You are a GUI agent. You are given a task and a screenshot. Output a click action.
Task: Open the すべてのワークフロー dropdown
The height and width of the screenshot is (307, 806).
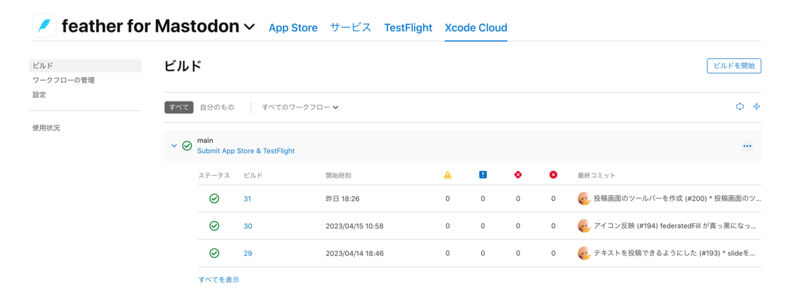300,107
